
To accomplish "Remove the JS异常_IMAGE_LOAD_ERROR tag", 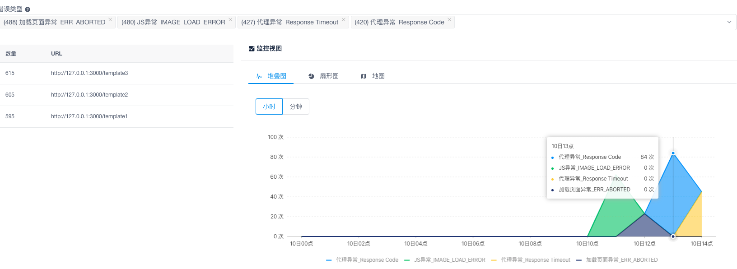I will [x=230, y=19].
